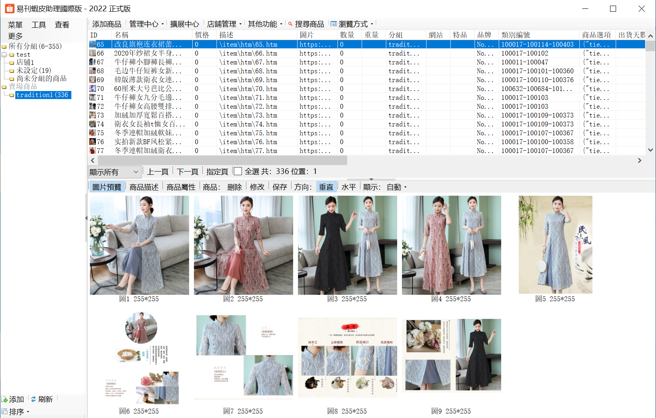Toggle 水平 horizontal direction

(349, 187)
